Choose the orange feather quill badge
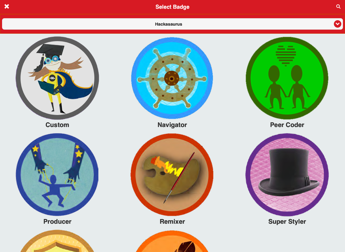345x252 pixels. pos(172,241)
